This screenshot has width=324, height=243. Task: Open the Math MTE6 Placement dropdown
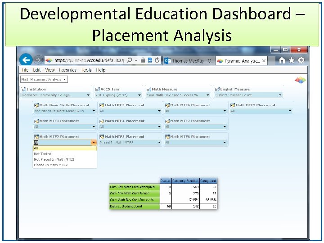(x=225, y=111)
